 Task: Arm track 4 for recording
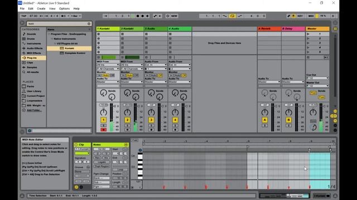175,129
